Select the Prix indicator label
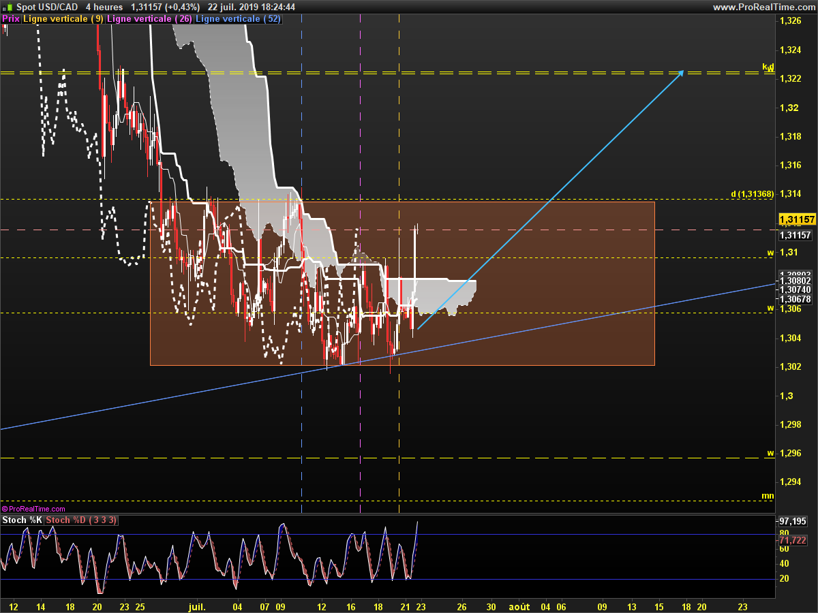The width and height of the screenshot is (818, 613). coord(11,19)
